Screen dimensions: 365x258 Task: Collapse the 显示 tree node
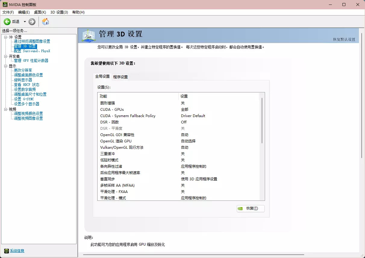click(5, 66)
